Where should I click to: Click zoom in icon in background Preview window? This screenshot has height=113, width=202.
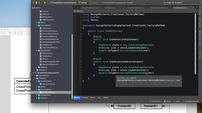[x=15, y=33]
